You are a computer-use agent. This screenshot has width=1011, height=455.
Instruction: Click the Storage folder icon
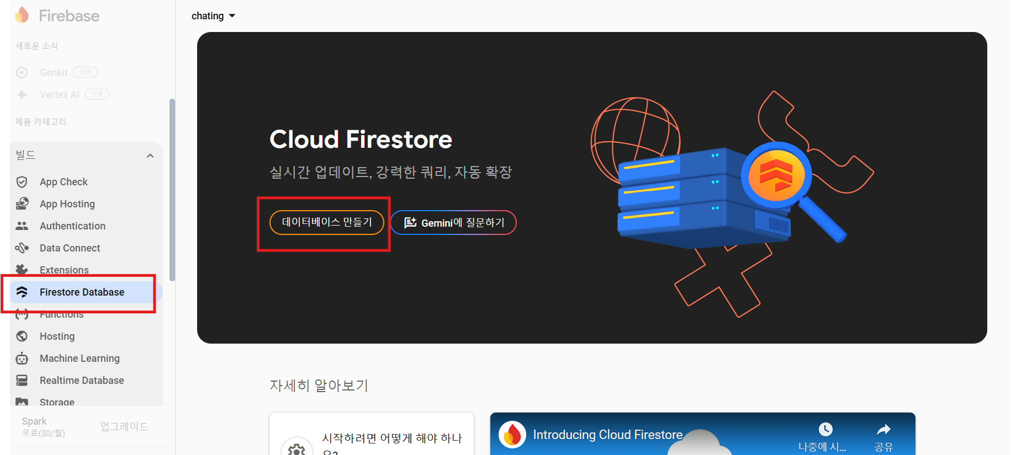pyautogui.click(x=22, y=402)
